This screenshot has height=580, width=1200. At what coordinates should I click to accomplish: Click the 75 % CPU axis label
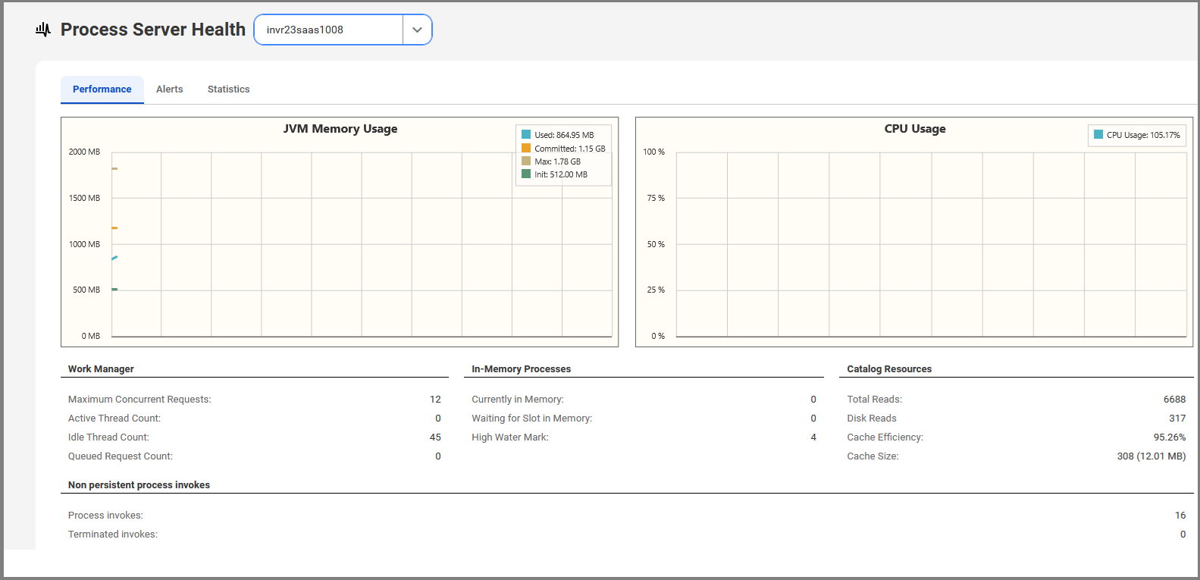tap(656, 198)
